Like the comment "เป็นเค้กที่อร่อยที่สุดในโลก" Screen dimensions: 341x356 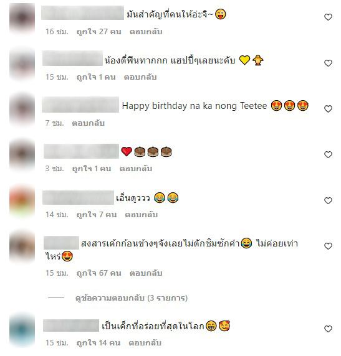pos(328,329)
